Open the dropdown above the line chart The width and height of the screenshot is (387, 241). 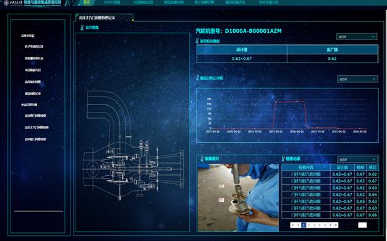click(x=357, y=79)
